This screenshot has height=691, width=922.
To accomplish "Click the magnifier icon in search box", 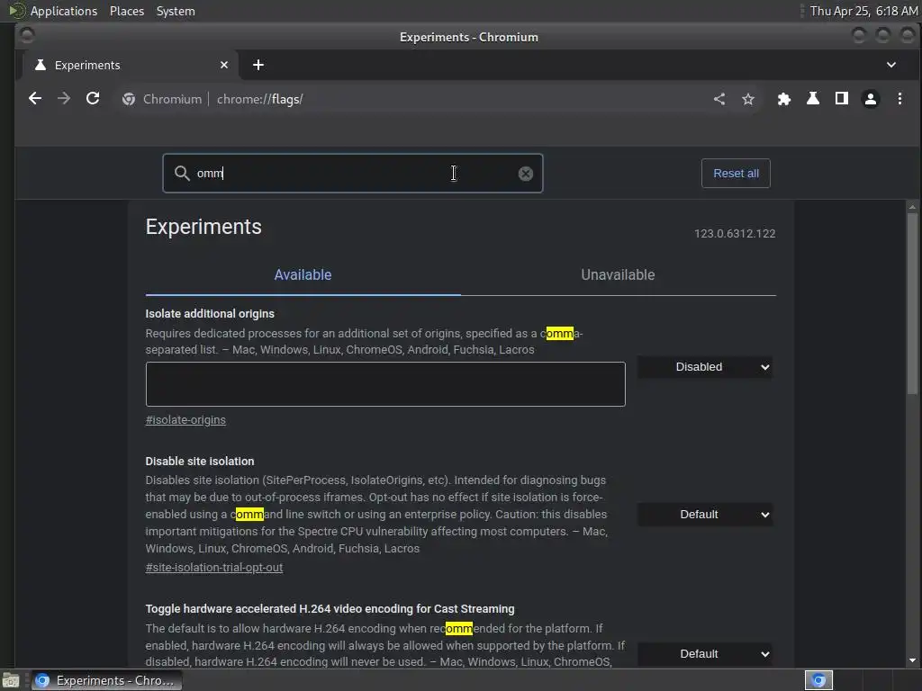I will (182, 174).
